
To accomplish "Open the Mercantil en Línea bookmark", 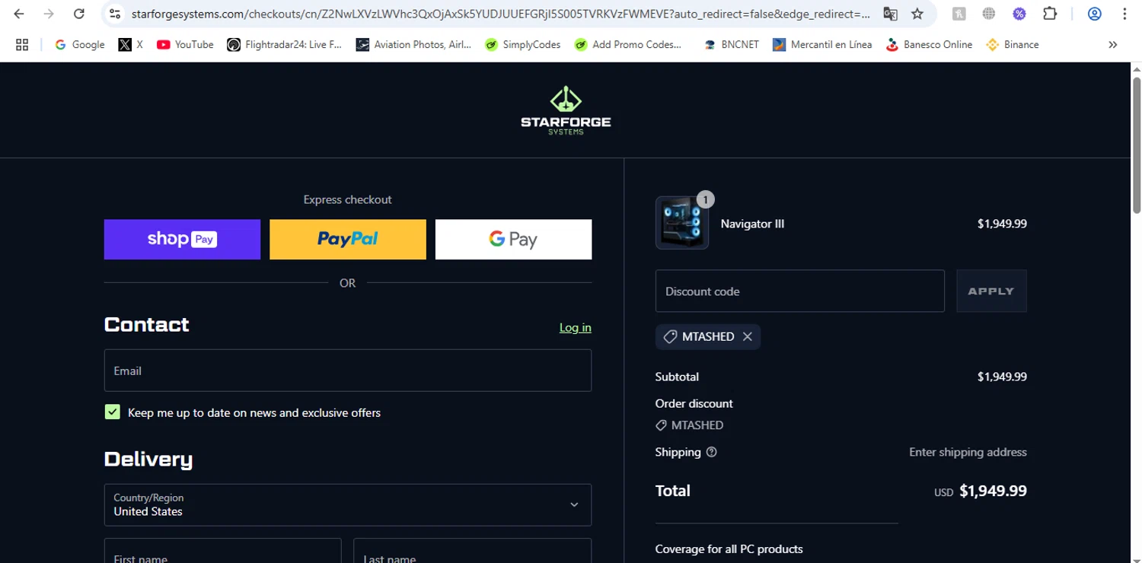I will [822, 45].
